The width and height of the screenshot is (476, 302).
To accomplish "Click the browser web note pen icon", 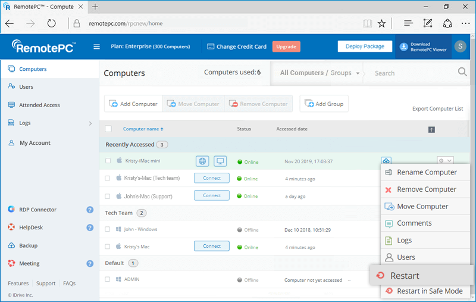I will tap(428, 23).
